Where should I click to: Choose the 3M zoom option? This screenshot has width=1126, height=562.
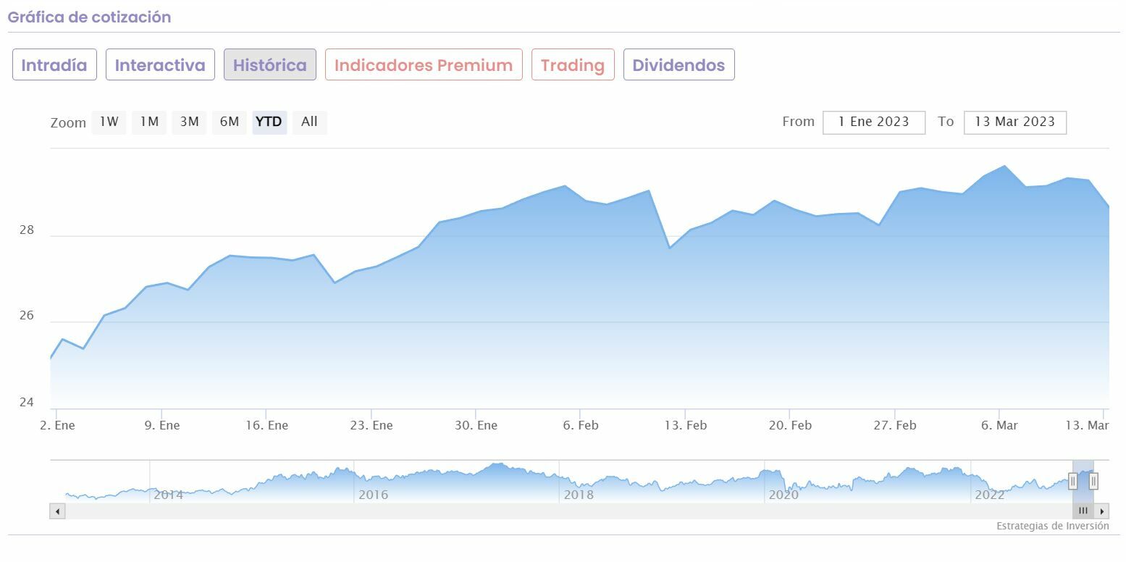[189, 122]
